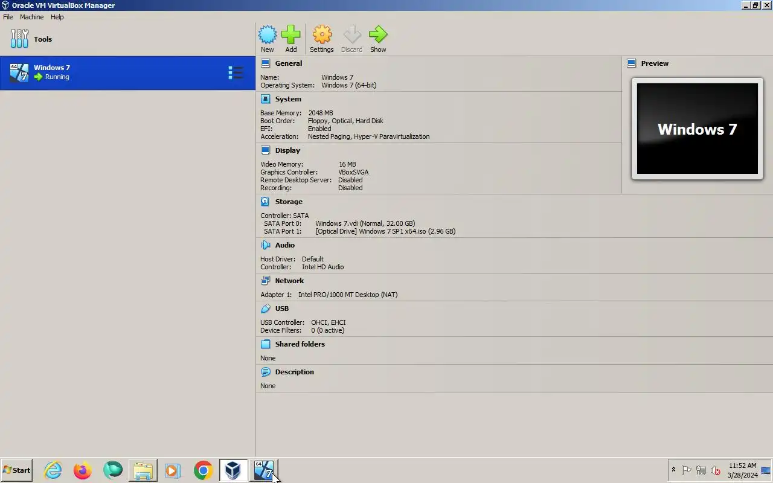Click the 'Windows 7 (64-bit)' operating system value
Image resolution: width=773 pixels, height=483 pixels.
pos(349,85)
